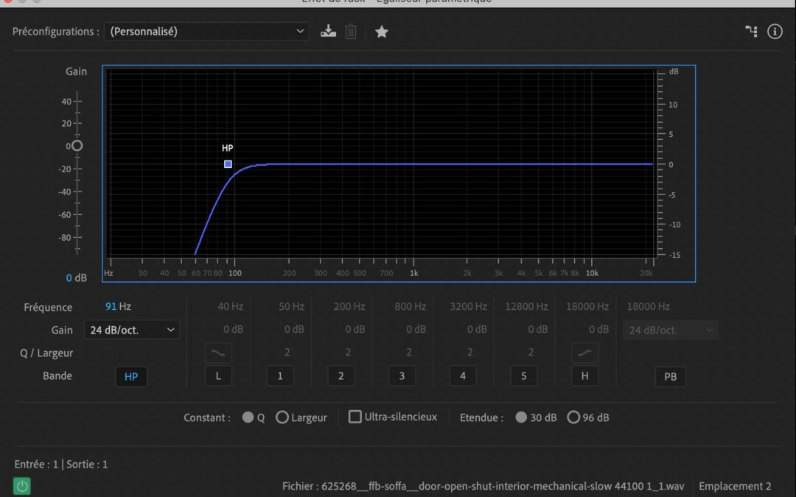Enable the H high shelf band
This screenshot has width=796, height=497.
(x=584, y=376)
